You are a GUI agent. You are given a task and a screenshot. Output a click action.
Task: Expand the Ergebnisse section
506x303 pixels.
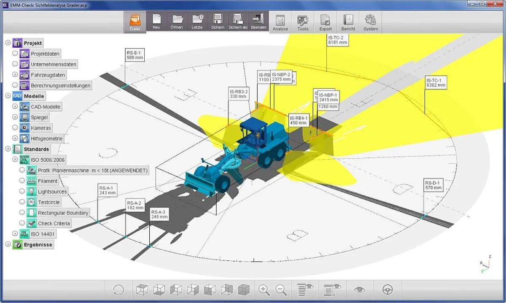(8, 244)
